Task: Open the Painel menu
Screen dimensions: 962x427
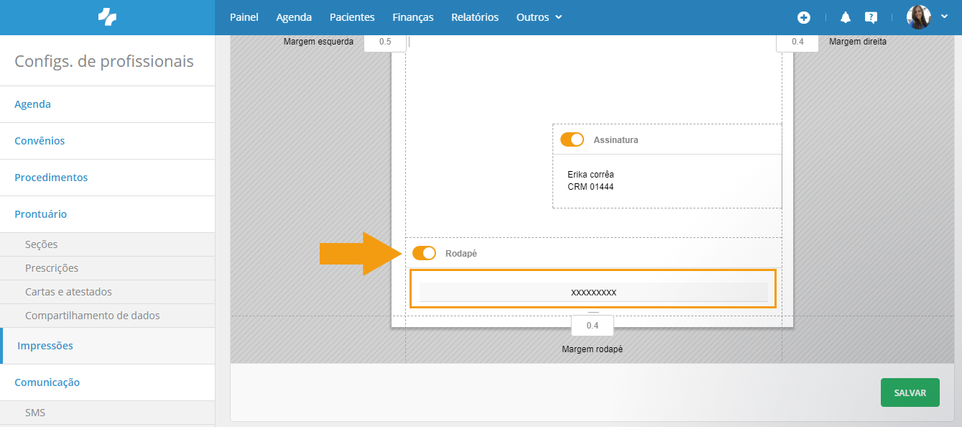Action: click(244, 17)
